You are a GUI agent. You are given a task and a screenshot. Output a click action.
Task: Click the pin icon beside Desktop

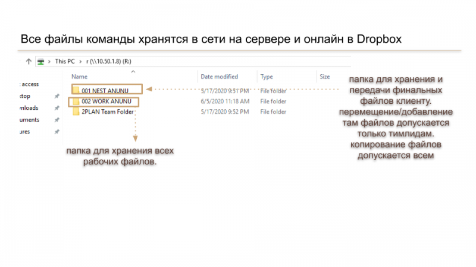(57, 96)
